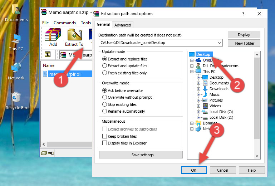Viewport: 275px width, 186px height.
Task: Select the Pictures folder in tree
Action: [x=216, y=100]
